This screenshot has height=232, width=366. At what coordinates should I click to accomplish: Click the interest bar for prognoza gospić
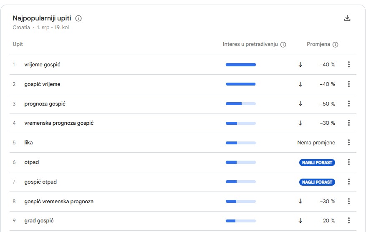pos(241,103)
